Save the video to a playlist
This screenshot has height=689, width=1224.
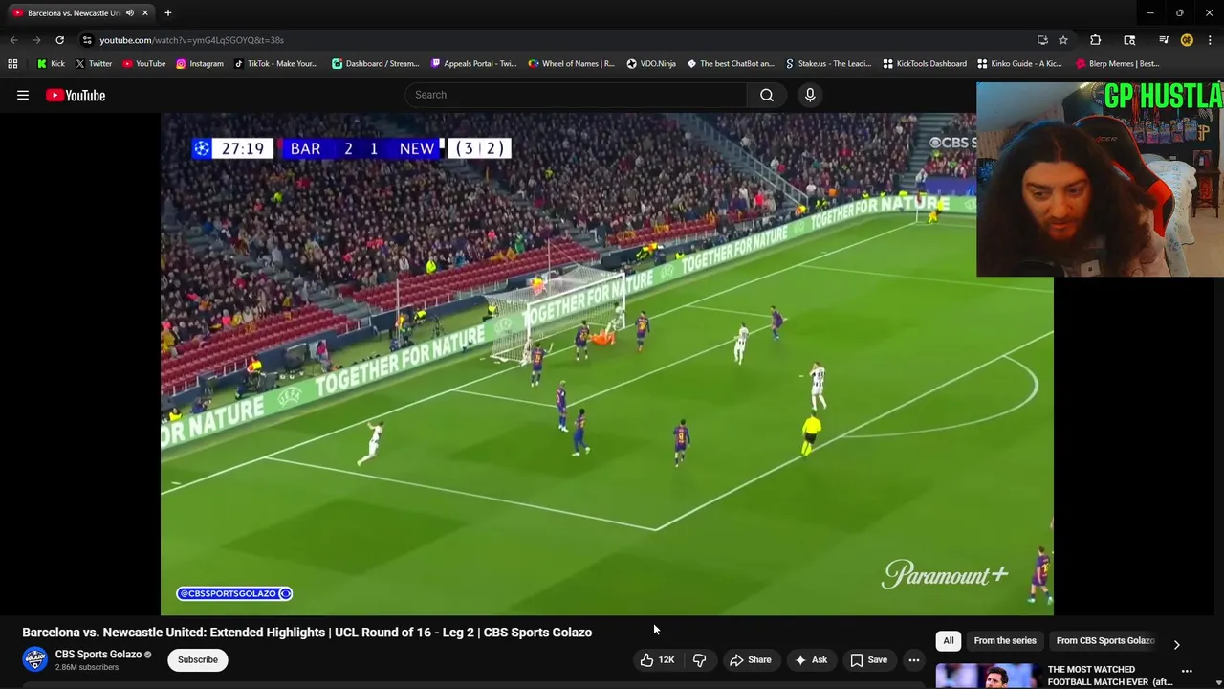click(869, 659)
